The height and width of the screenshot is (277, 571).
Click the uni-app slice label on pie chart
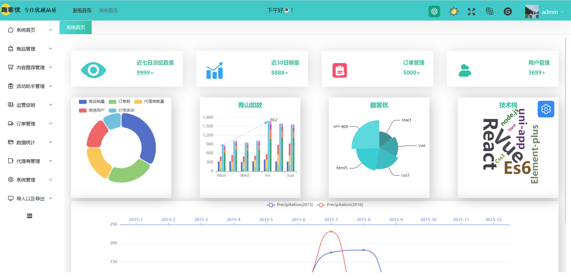point(341,126)
